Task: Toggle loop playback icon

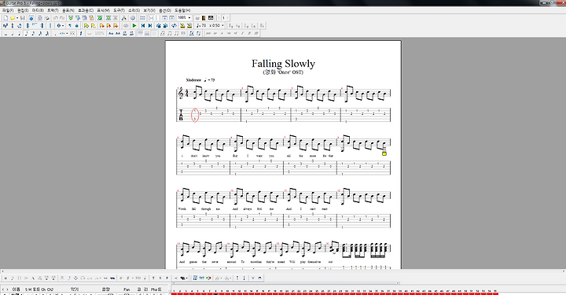Action: [174, 26]
